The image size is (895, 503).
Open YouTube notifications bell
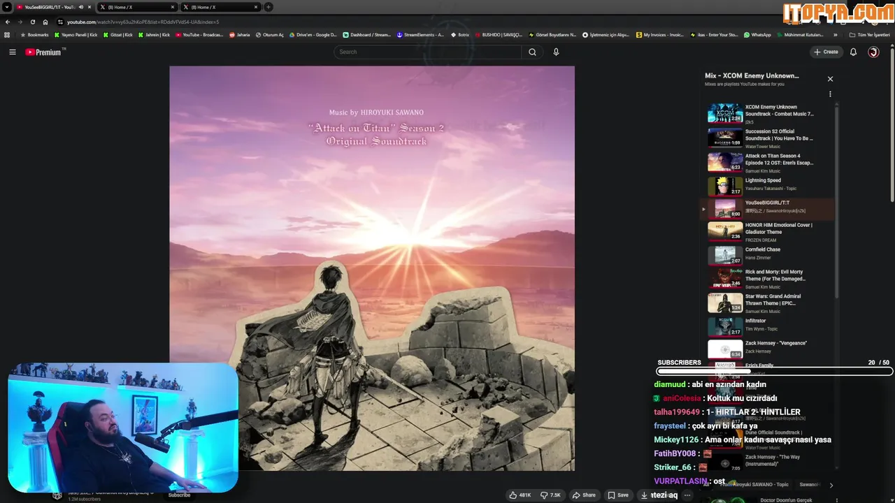(853, 52)
